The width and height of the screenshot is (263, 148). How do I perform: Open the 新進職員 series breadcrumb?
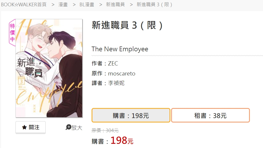[x=115, y=4]
